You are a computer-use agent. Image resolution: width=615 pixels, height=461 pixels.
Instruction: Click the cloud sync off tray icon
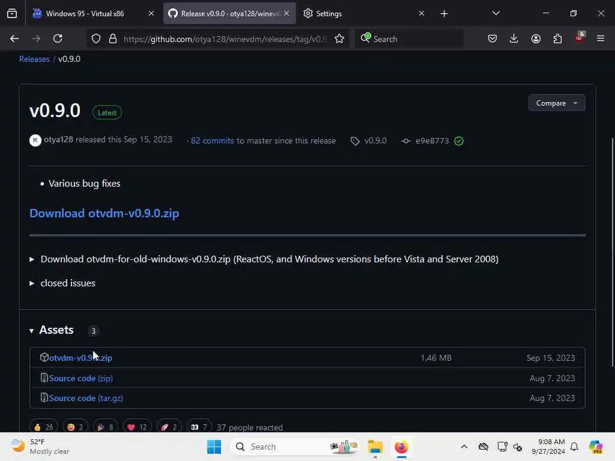(x=483, y=447)
